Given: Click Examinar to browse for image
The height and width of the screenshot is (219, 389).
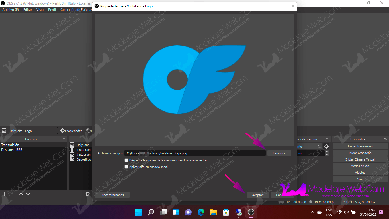Looking at the screenshot, I should point(279,153).
